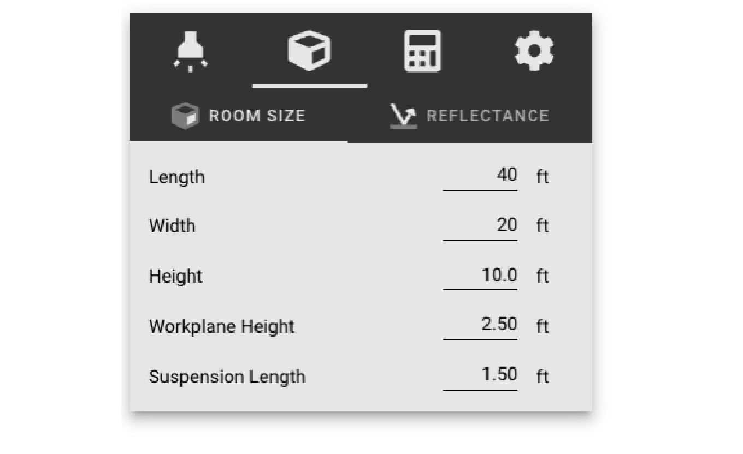Click the ft unit next to Length
The height and width of the screenshot is (454, 743).
(542, 177)
